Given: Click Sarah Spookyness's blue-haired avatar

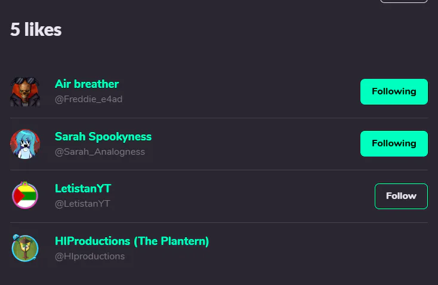Looking at the screenshot, I should [25, 144].
